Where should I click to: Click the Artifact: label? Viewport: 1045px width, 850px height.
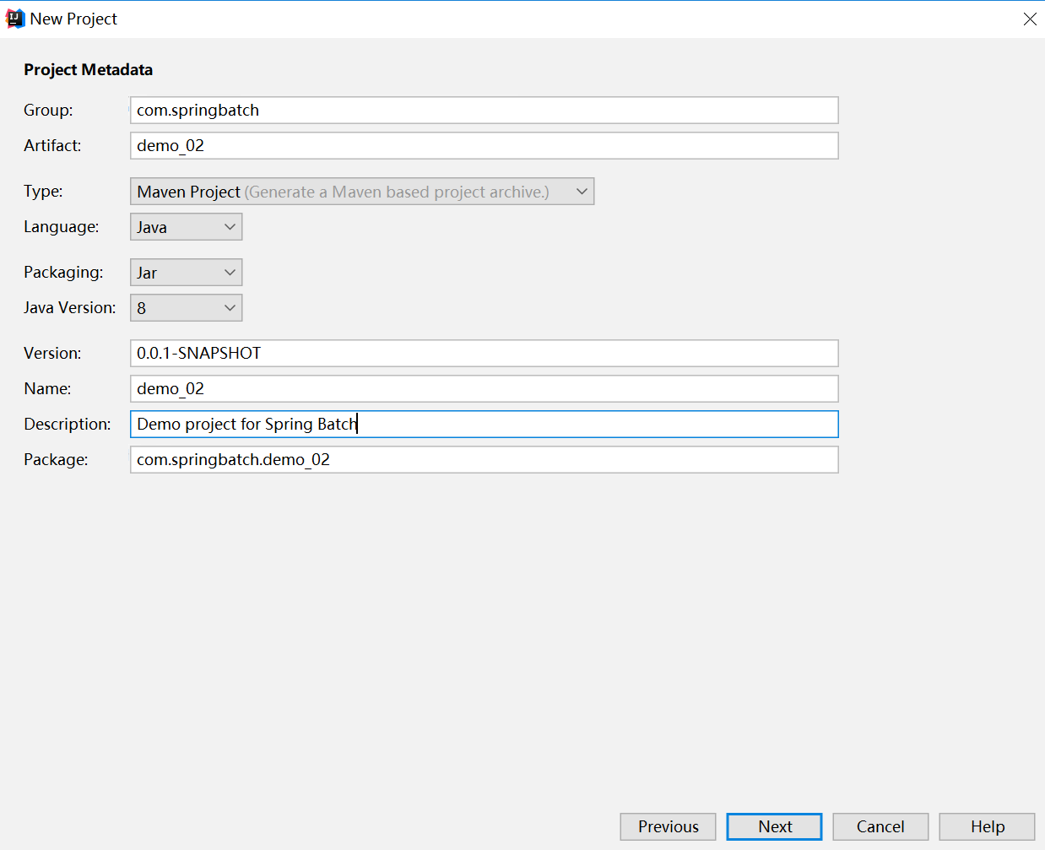tap(52, 146)
